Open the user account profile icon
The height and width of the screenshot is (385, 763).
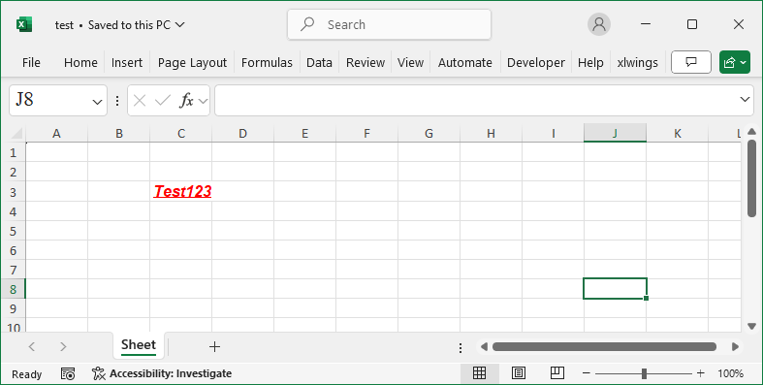pyautogui.click(x=599, y=24)
